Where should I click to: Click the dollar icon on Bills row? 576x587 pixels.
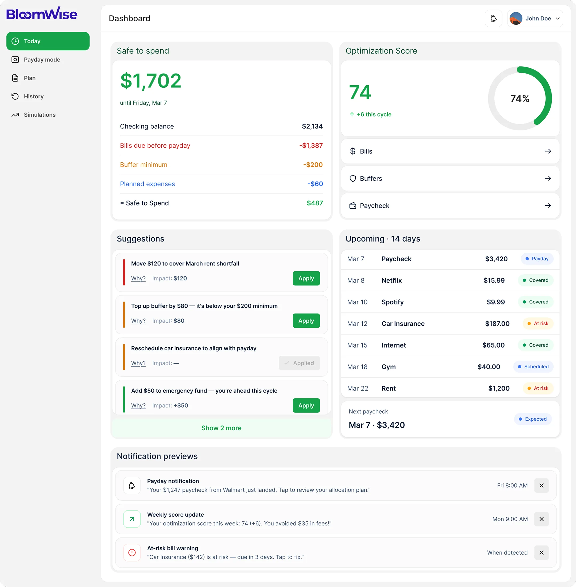coord(353,151)
